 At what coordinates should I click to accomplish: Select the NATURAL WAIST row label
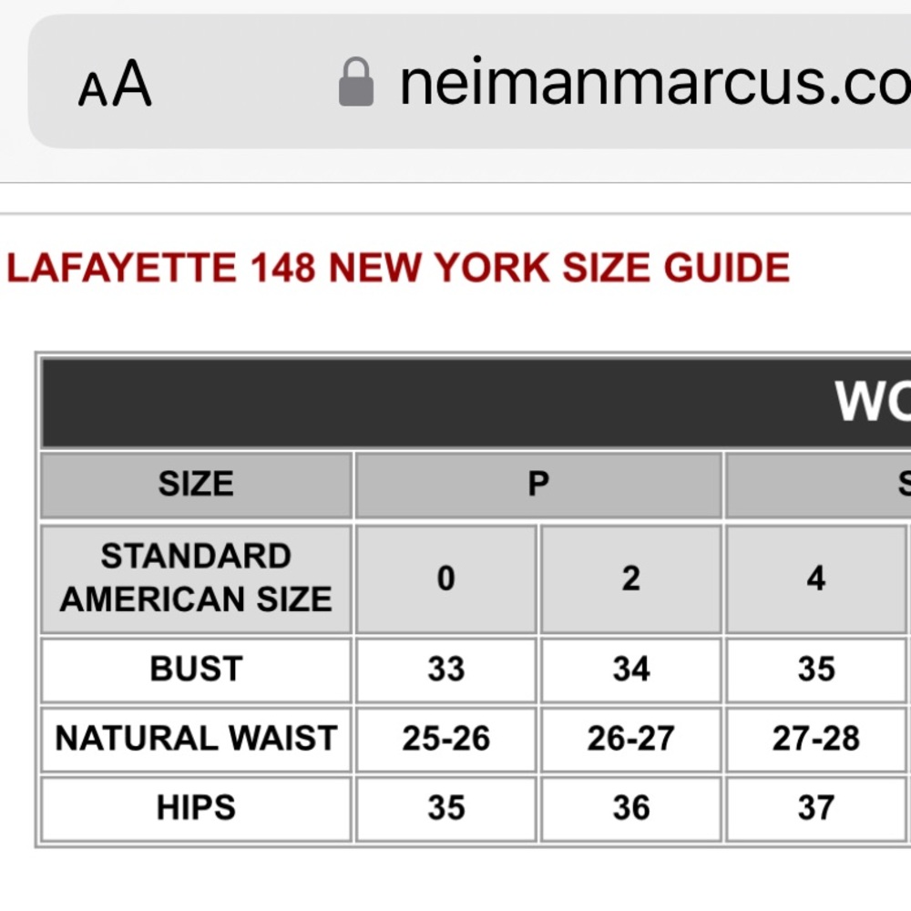point(197,739)
